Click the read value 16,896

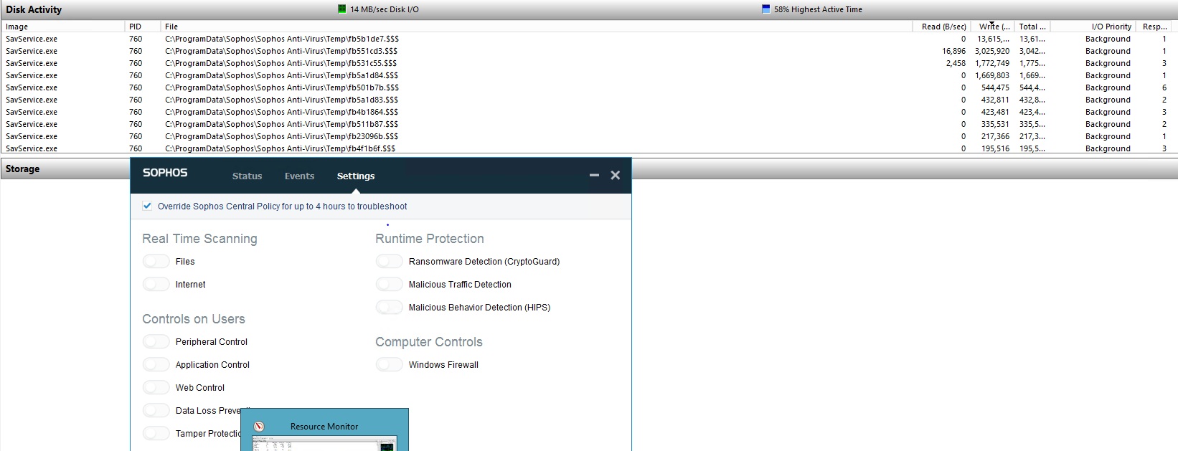click(953, 51)
